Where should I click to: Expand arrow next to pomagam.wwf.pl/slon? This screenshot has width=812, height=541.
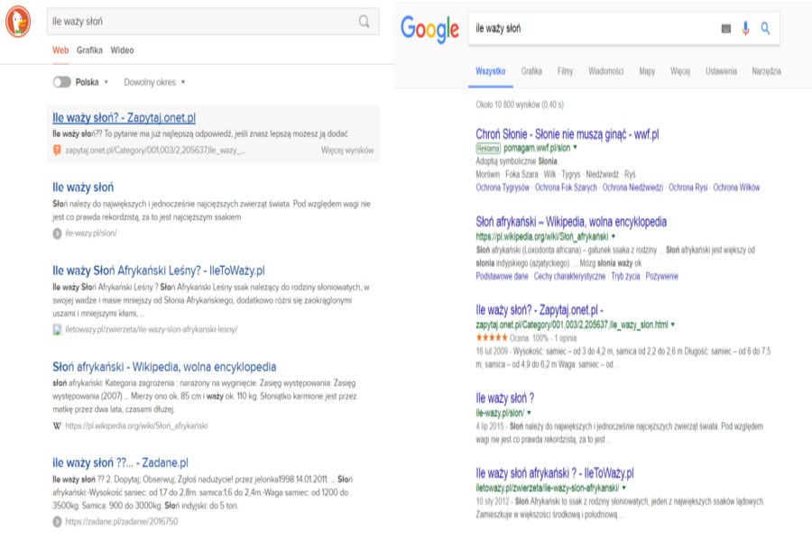576,147
